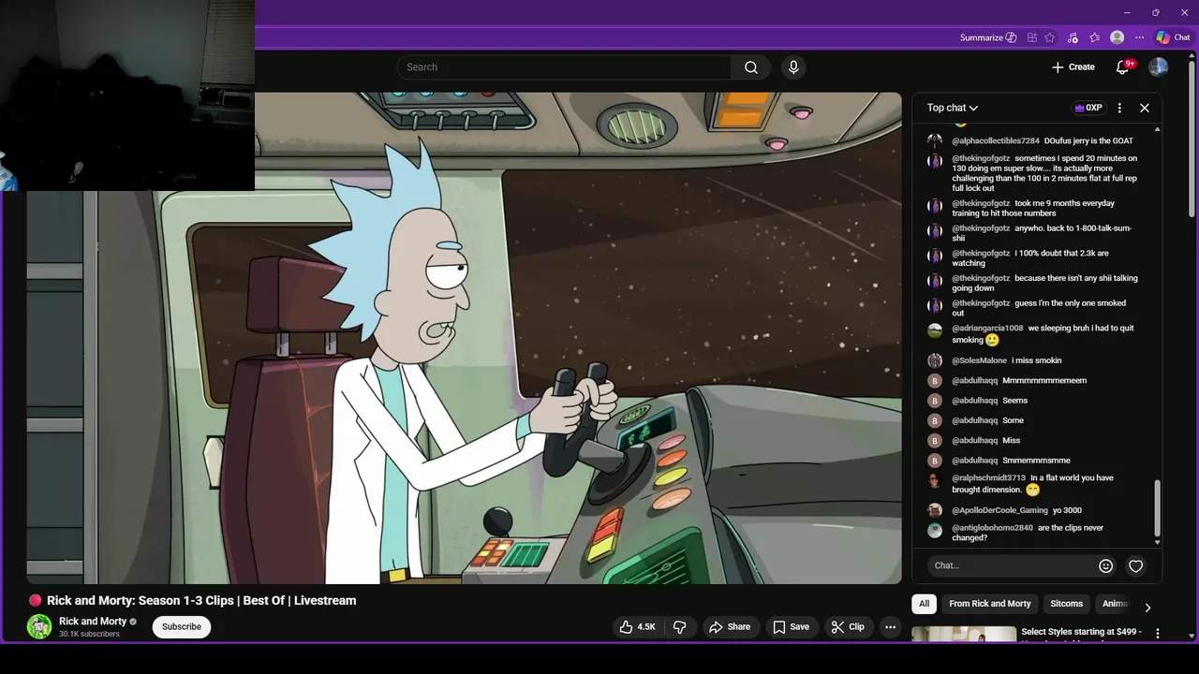Open more video actions ellipsis
Screen dimensions: 1199x674
[891, 627]
